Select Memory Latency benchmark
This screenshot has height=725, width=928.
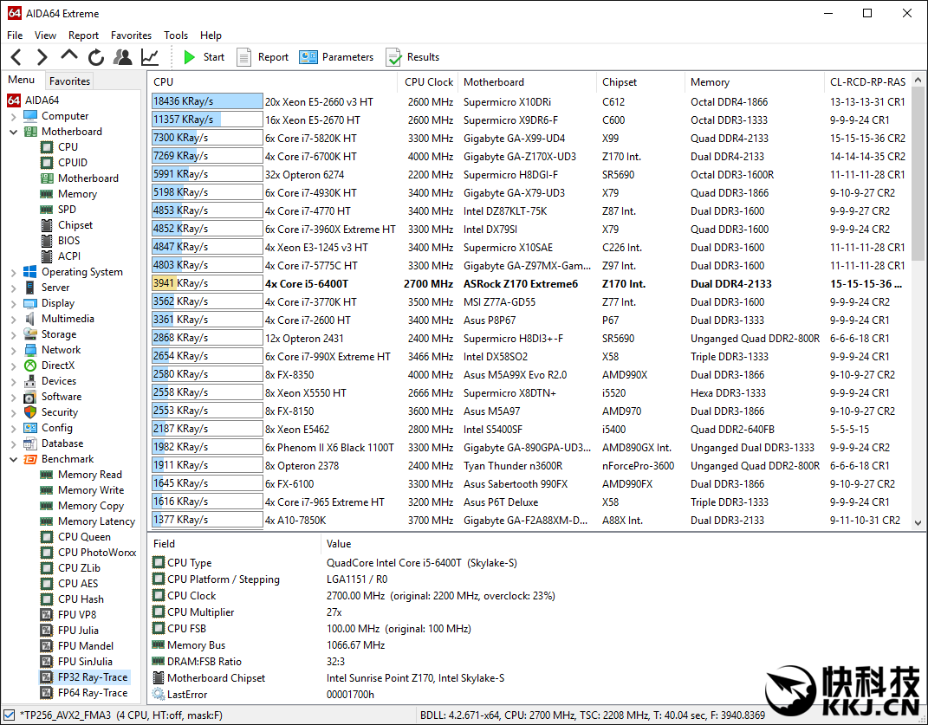[x=88, y=521]
